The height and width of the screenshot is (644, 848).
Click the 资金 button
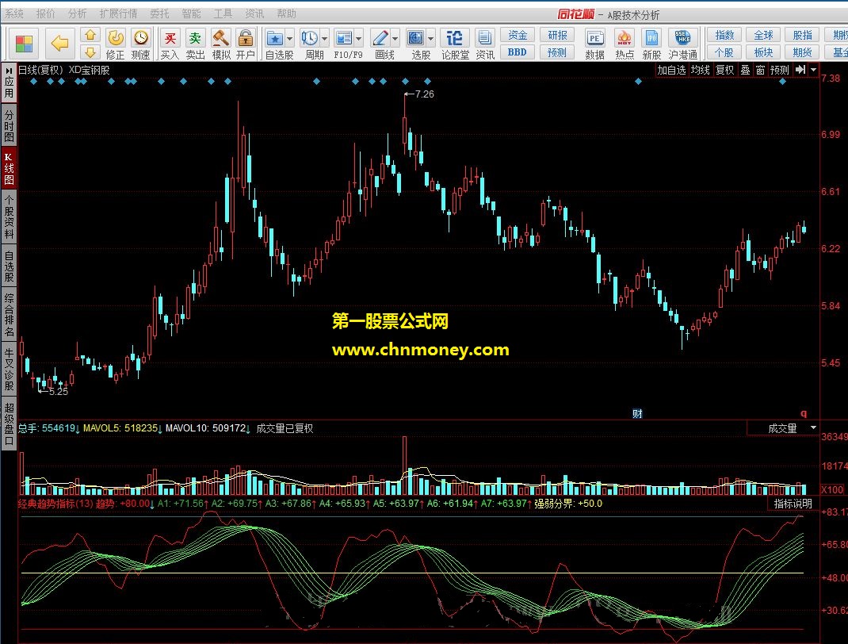518,35
